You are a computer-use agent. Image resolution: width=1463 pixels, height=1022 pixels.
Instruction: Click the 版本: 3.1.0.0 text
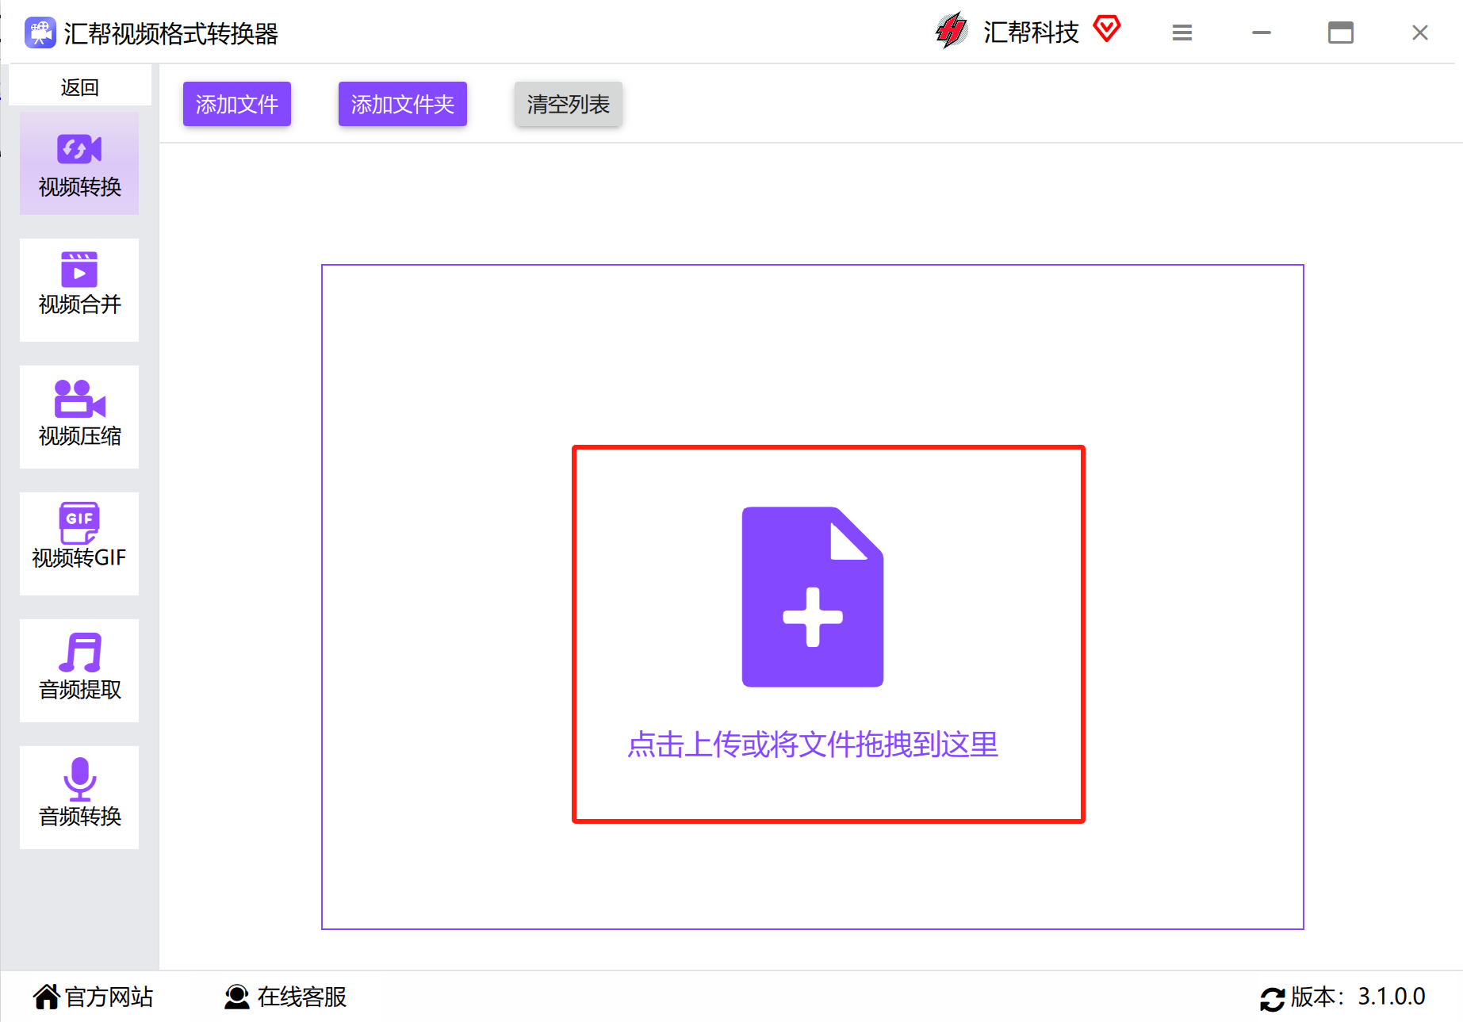1358,997
